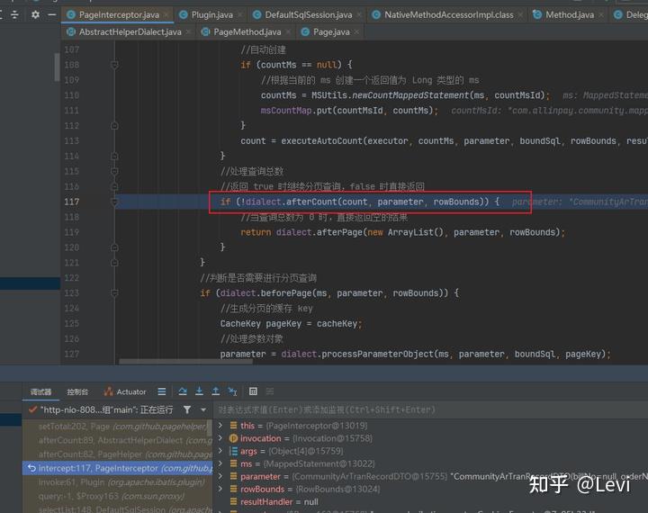Select the http-nio-808 main thread

pyautogui.click(x=101, y=409)
